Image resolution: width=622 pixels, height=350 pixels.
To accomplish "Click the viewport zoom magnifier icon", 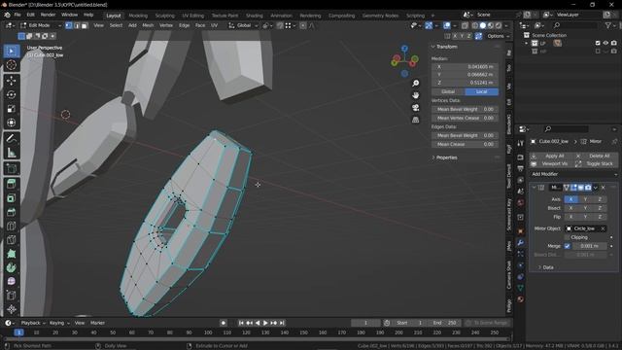I will click(x=415, y=83).
